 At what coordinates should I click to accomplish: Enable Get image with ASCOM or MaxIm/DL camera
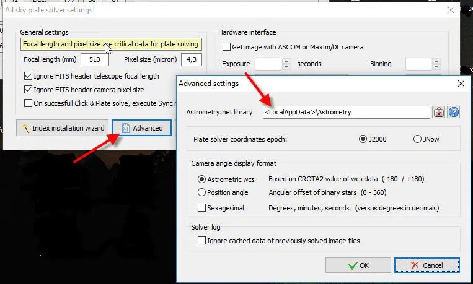226,47
